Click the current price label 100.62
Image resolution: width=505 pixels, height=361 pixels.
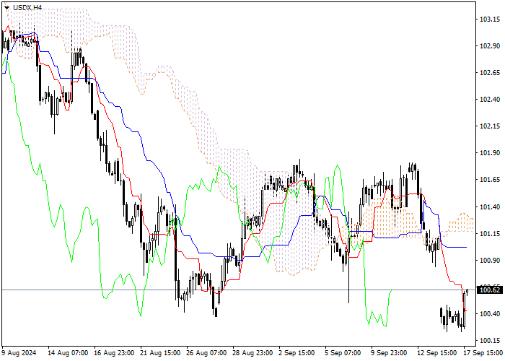(490, 290)
